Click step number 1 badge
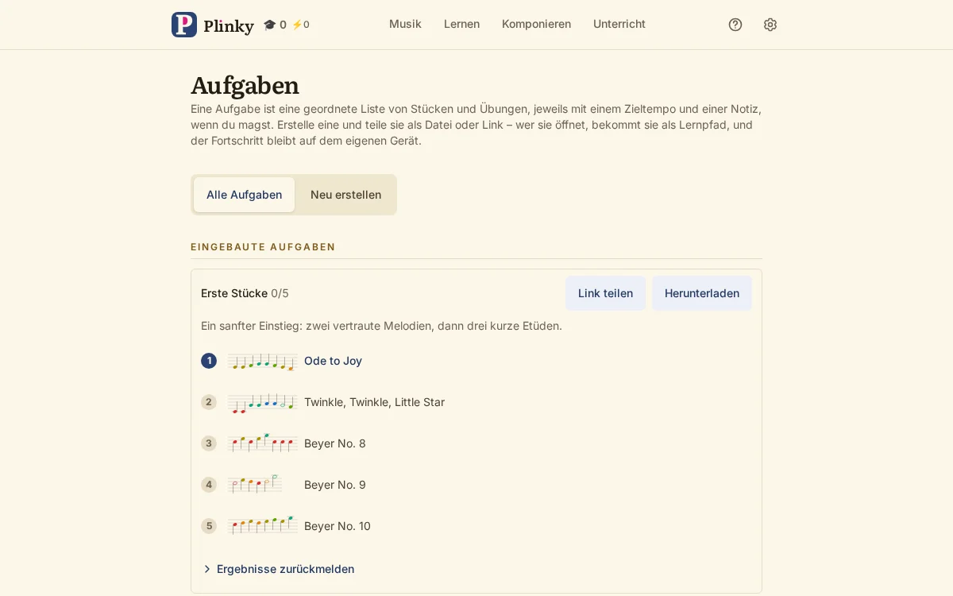This screenshot has width=953, height=596. click(x=209, y=361)
